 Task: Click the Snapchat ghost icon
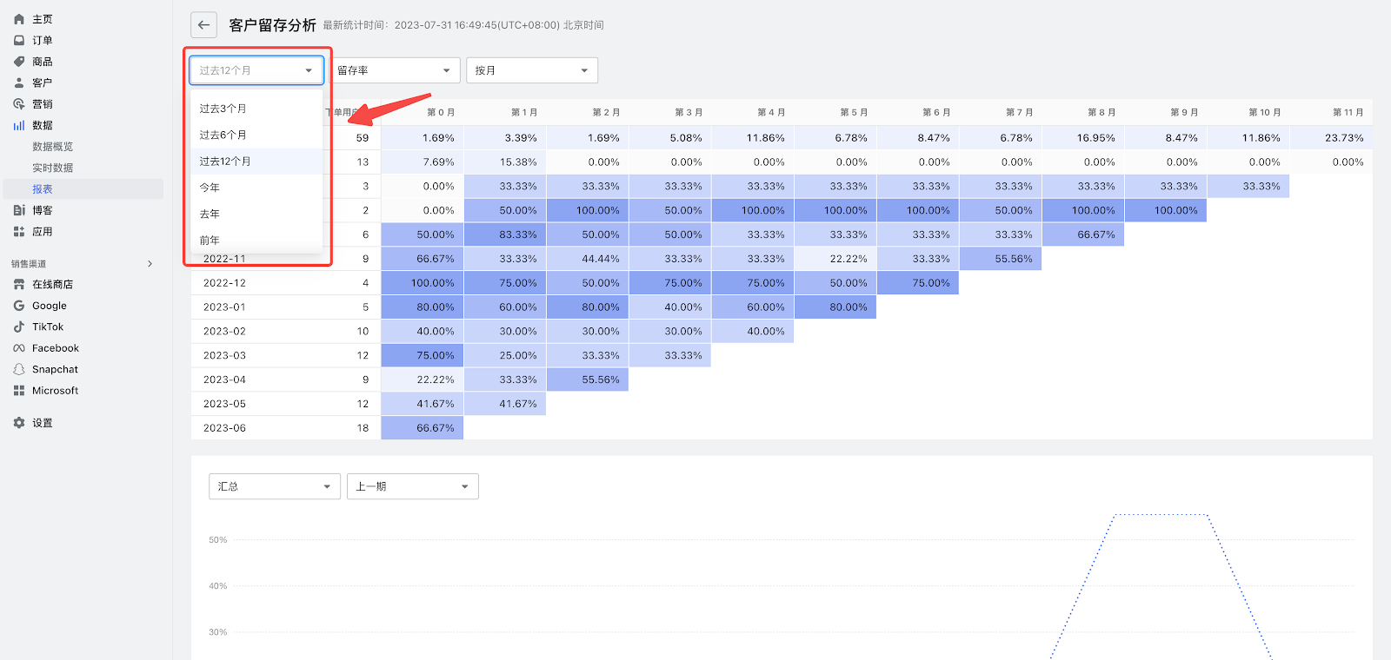[x=19, y=370]
